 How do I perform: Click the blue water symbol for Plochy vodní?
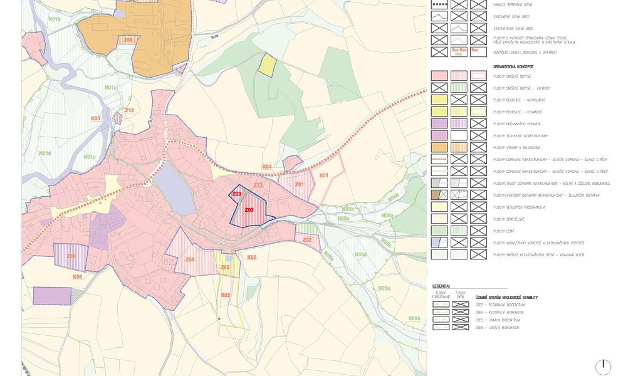[x=439, y=243]
